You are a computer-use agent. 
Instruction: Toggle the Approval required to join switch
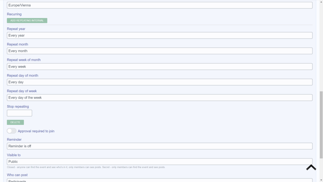(x=12, y=131)
